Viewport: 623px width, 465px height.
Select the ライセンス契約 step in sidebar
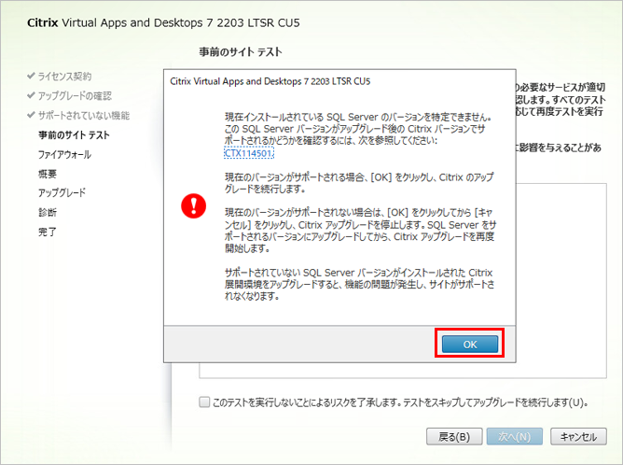coord(64,76)
